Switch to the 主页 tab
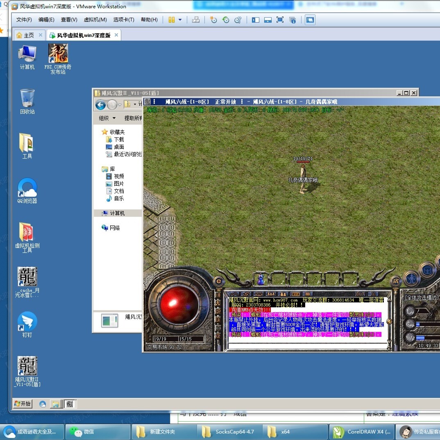This screenshot has height=440, width=440. (29, 35)
